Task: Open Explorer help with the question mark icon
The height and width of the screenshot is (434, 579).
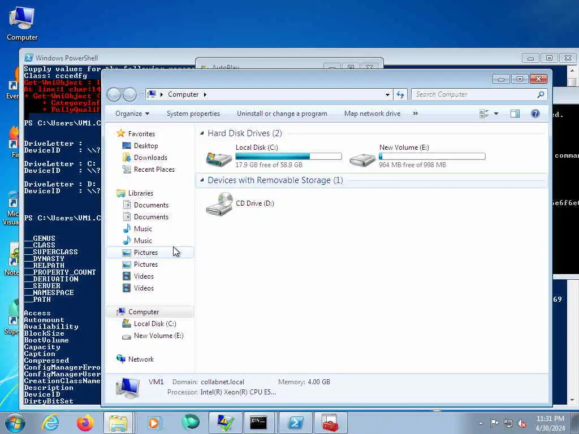Action: pos(535,114)
